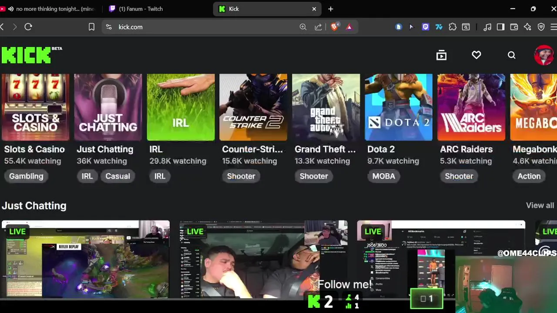
Task: Open a new browser tab
Action: coord(331,9)
